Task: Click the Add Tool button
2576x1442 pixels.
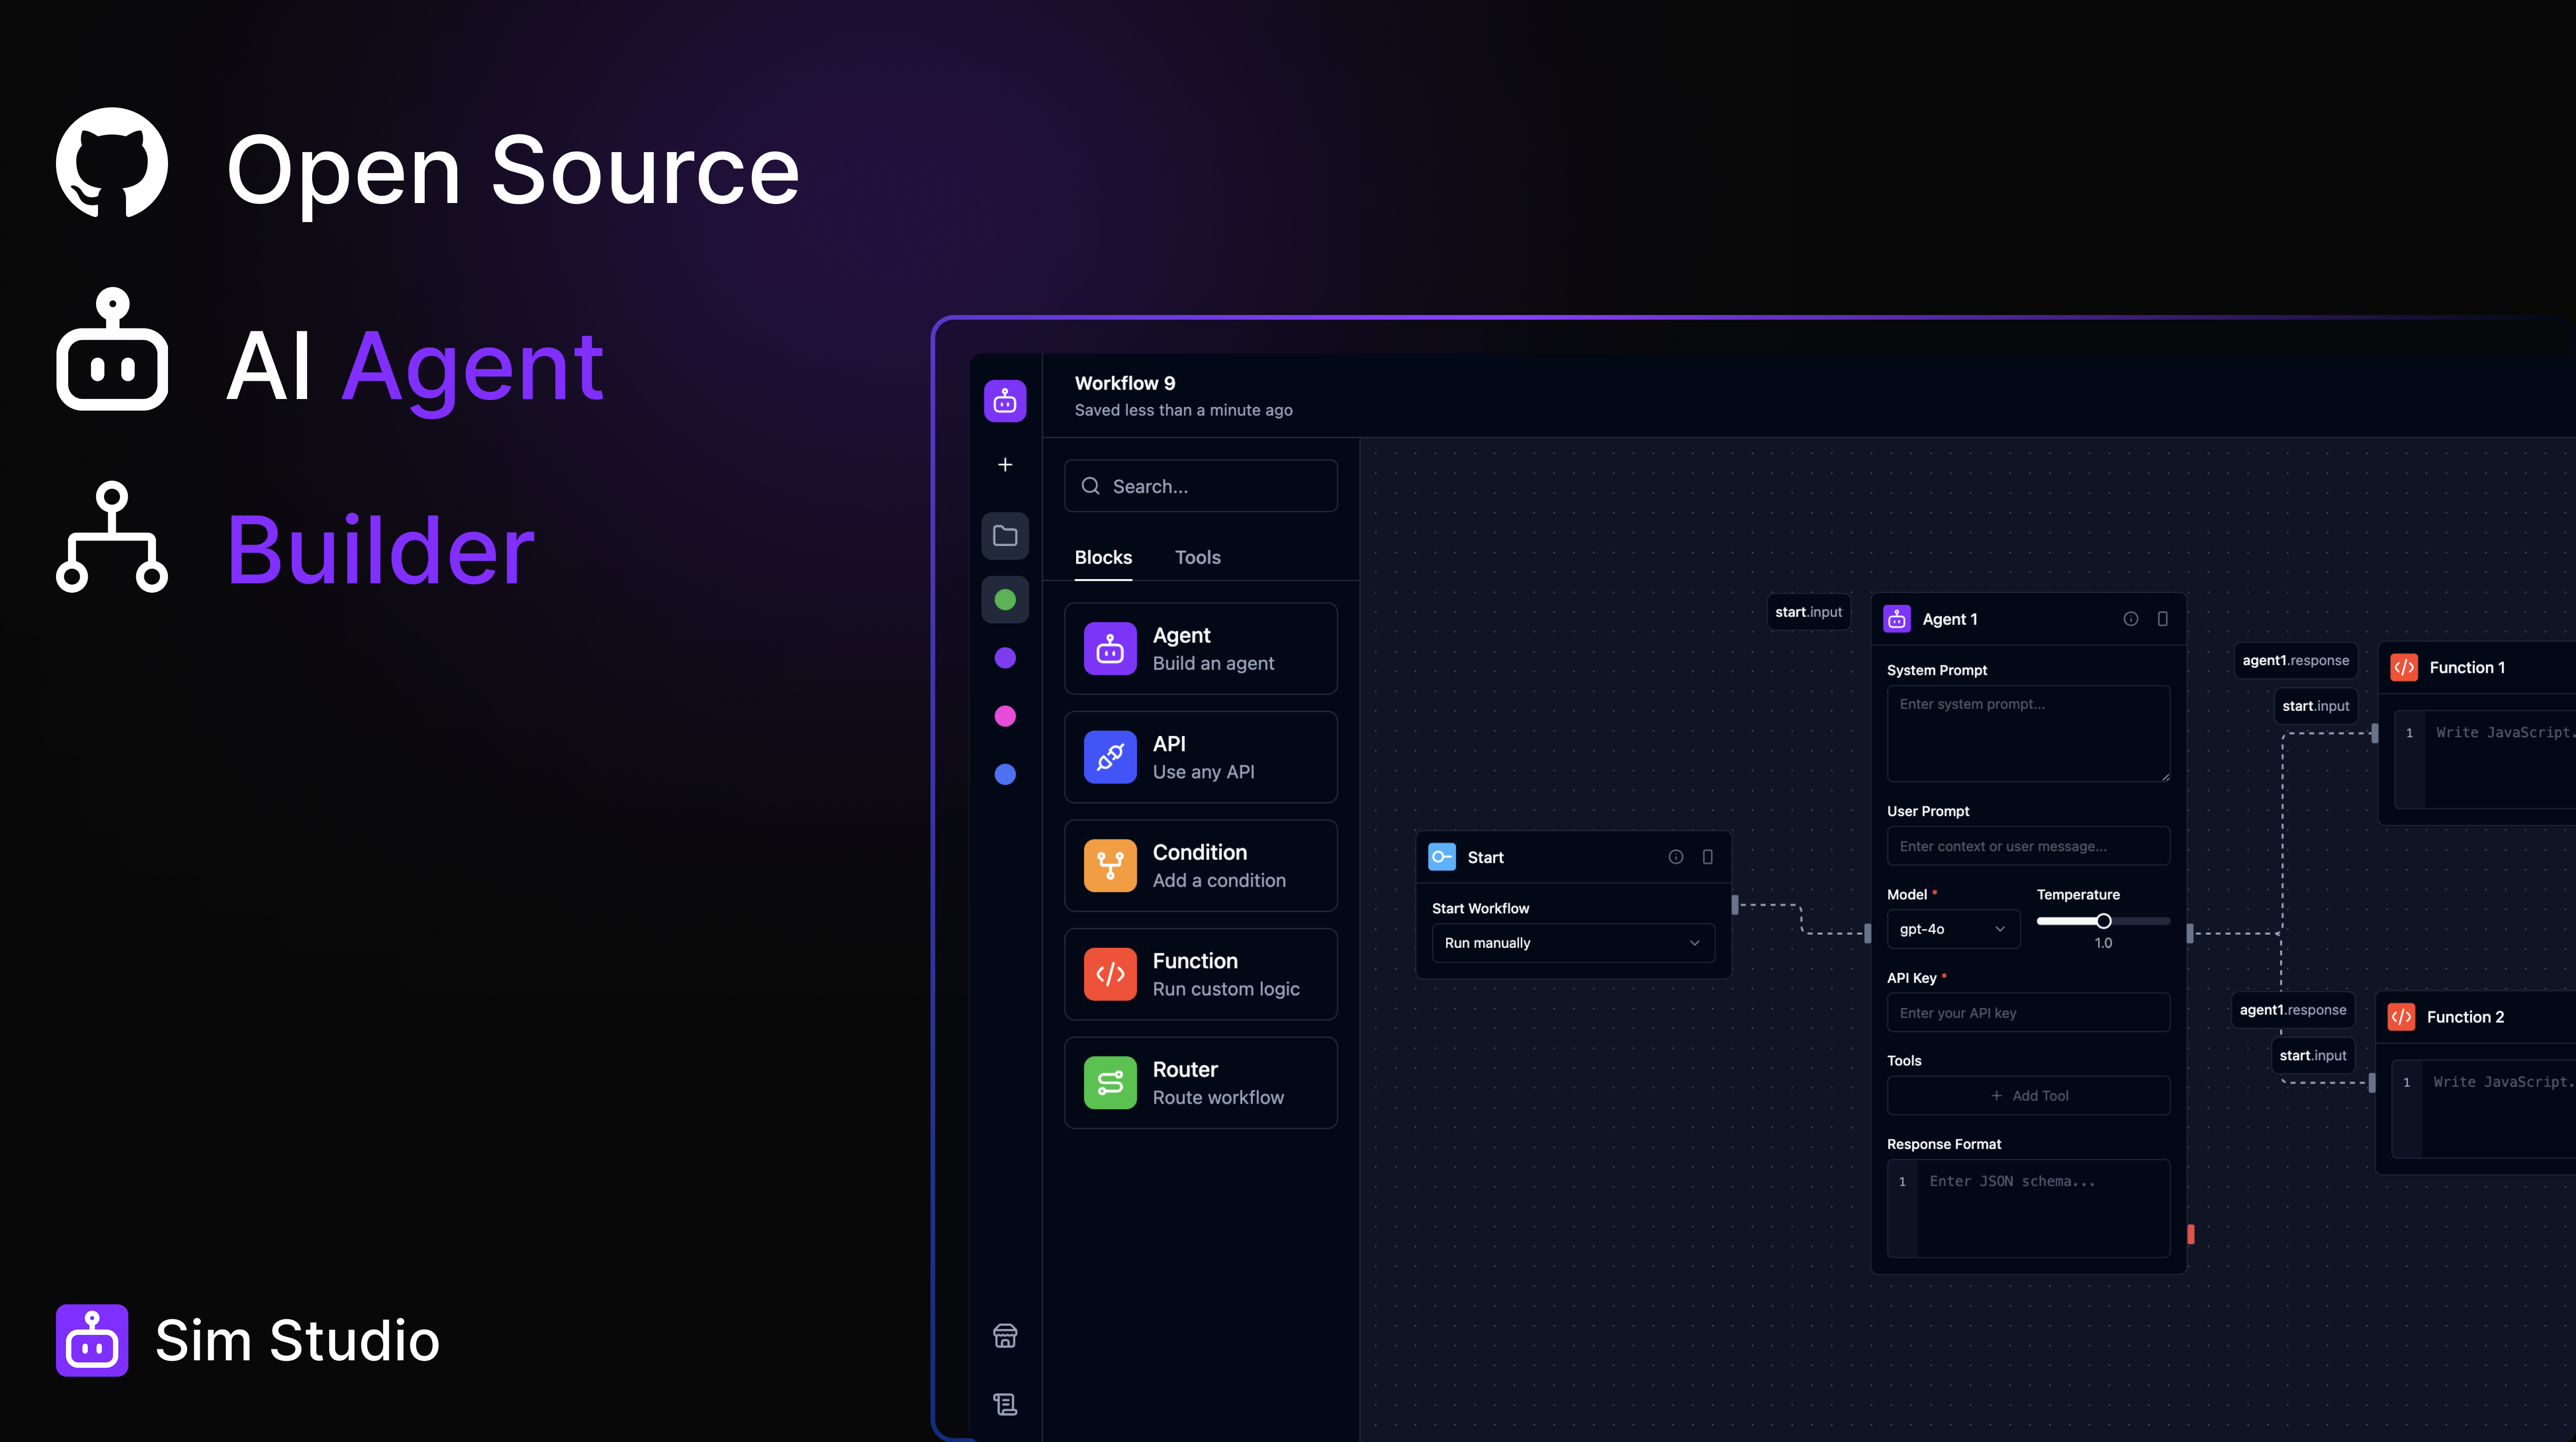Action: pyautogui.click(x=2028, y=1096)
